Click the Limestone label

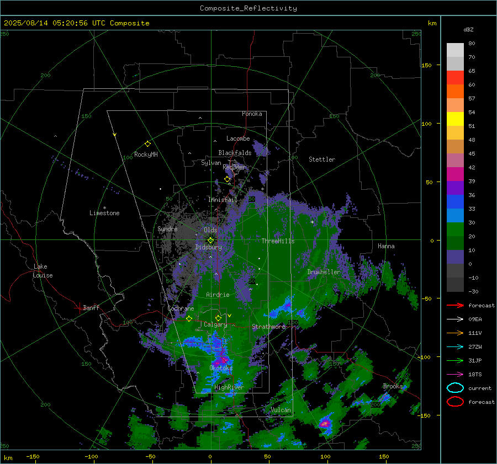tap(104, 213)
